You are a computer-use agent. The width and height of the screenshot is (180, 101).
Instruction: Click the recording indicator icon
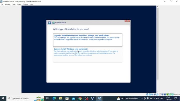165,94
